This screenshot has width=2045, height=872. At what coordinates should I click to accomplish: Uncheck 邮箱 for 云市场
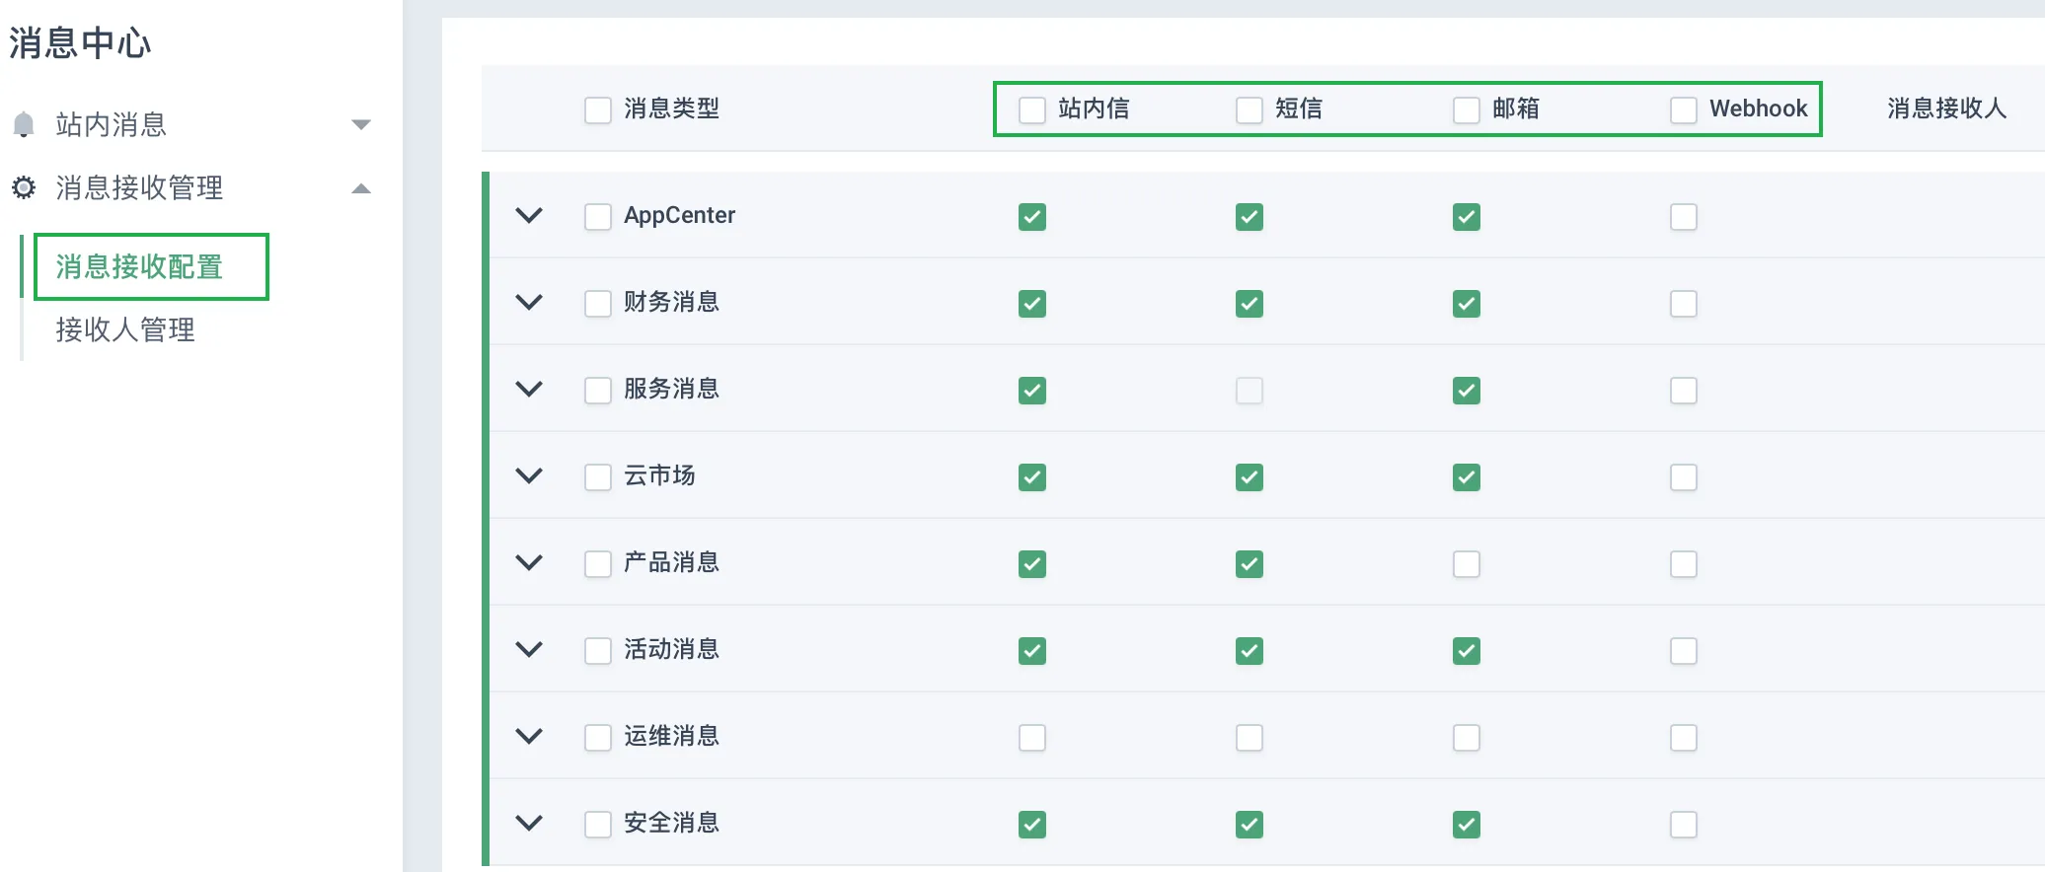tap(1467, 477)
